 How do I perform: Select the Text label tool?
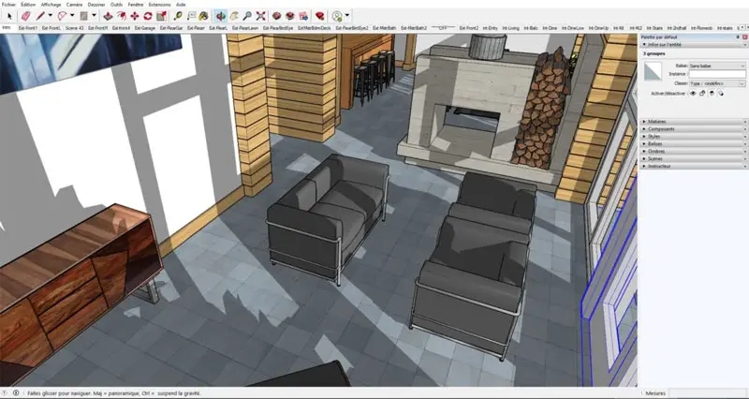click(x=192, y=16)
